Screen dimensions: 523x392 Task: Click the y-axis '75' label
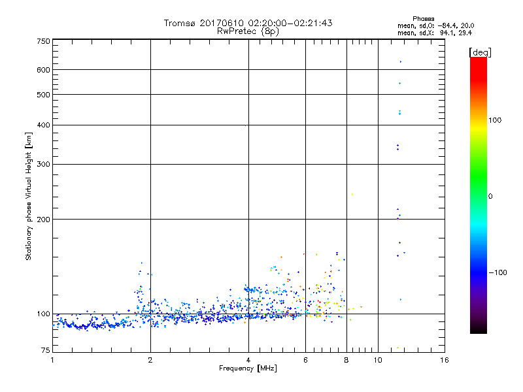click(x=46, y=350)
